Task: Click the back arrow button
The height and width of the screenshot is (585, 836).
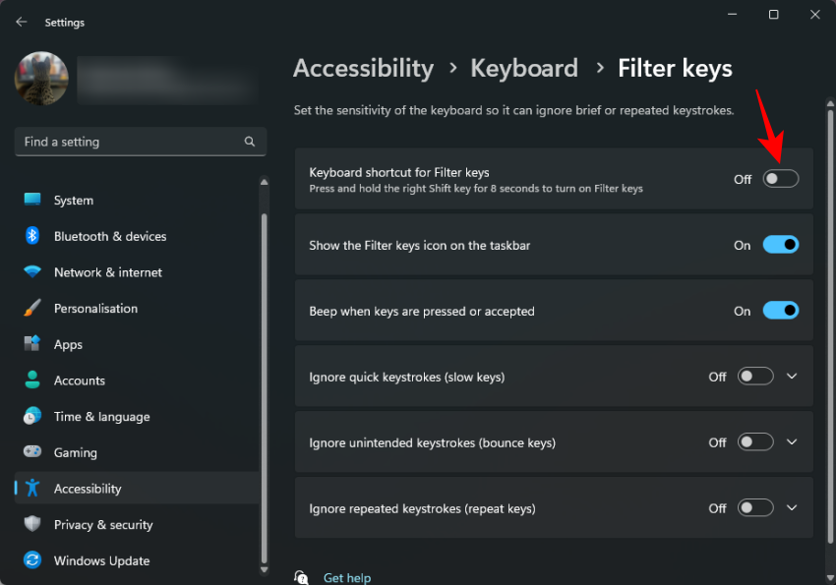Action: tap(21, 22)
